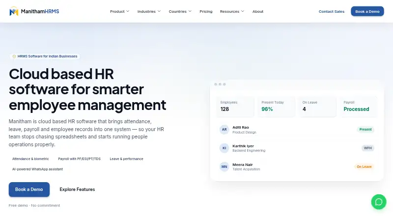Go to the Pricing page
This screenshot has width=393, height=216.
pos(206,11)
